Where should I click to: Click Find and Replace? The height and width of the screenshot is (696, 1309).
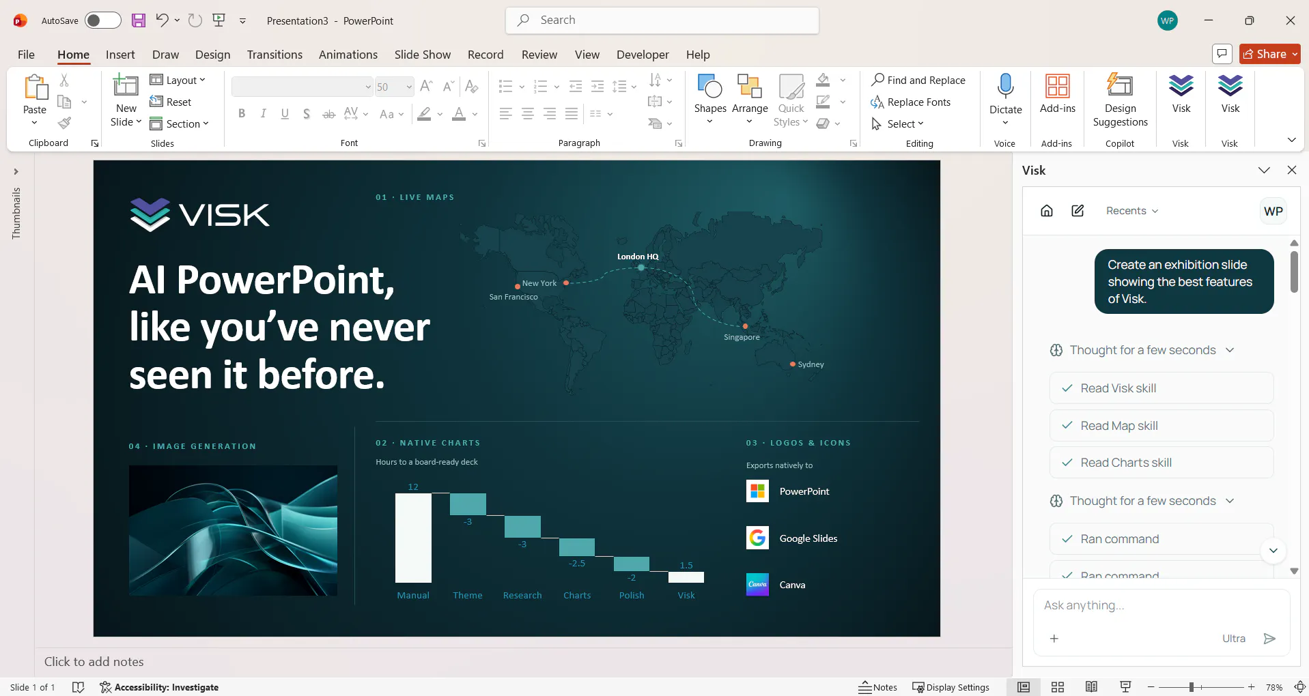point(918,80)
